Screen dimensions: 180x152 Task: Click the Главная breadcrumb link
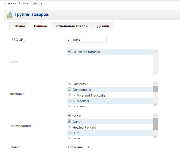(10, 3)
